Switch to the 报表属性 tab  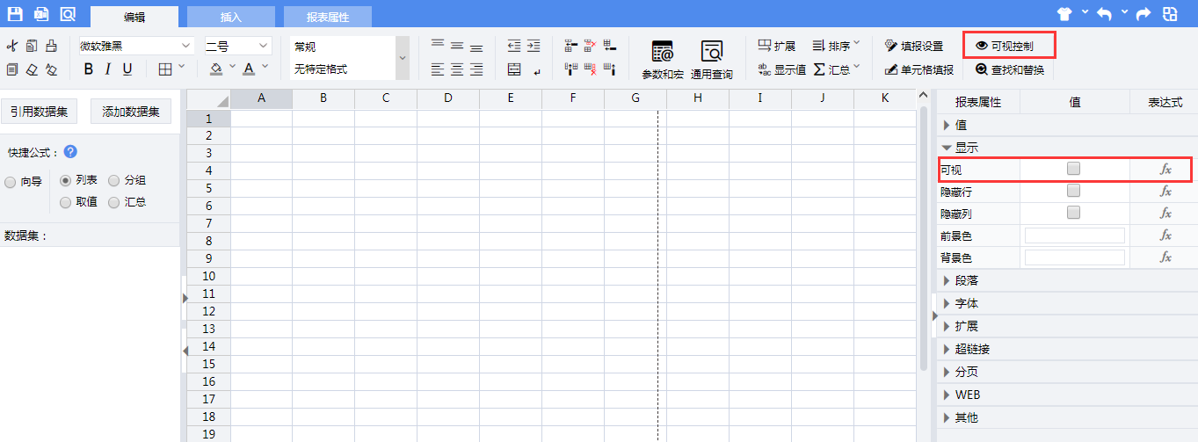coord(328,17)
